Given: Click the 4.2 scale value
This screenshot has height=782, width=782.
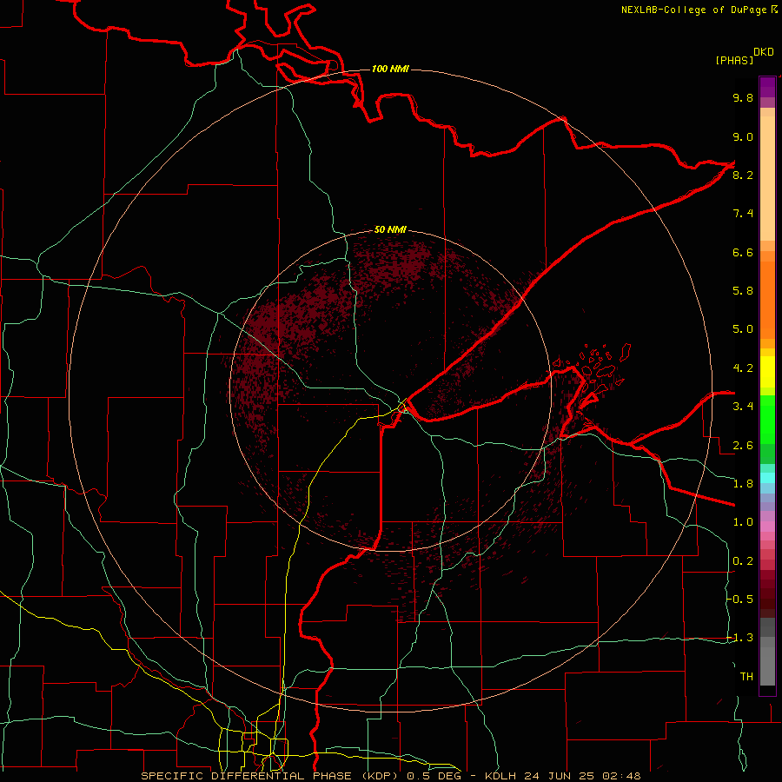Looking at the screenshot, I should pyautogui.click(x=743, y=368).
